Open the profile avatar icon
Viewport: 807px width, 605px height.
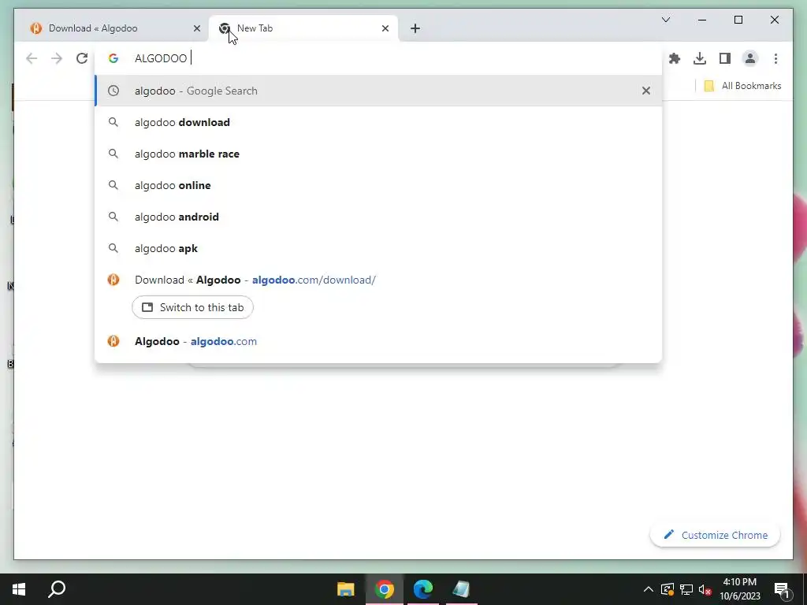pos(750,58)
